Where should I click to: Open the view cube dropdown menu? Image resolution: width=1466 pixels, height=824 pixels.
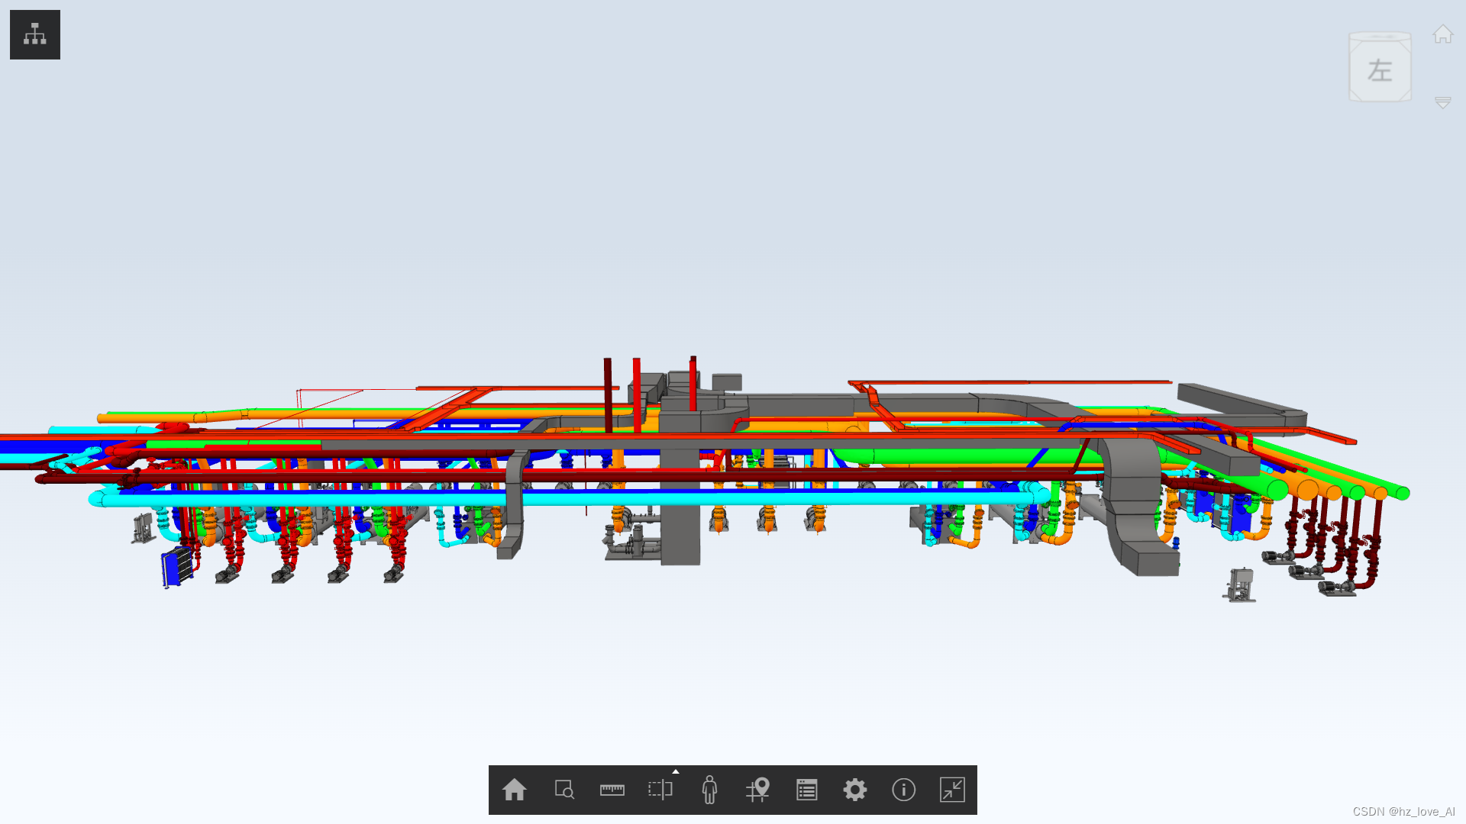[1442, 102]
